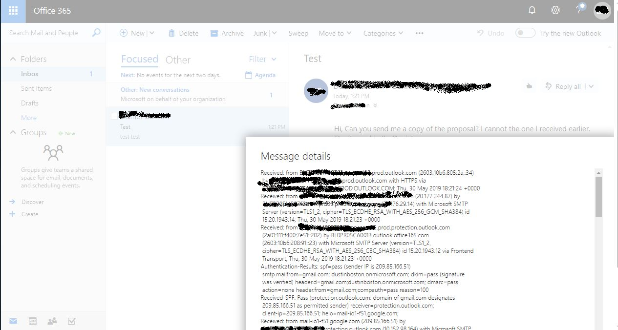618x330 pixels.
Task: Click the sender avatar circle
Action: (316, 90)
